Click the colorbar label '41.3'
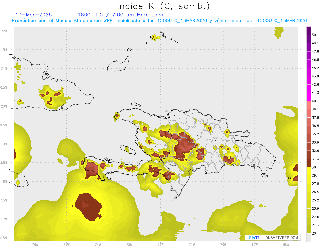The image size is (321, 248). pos(315,93)
